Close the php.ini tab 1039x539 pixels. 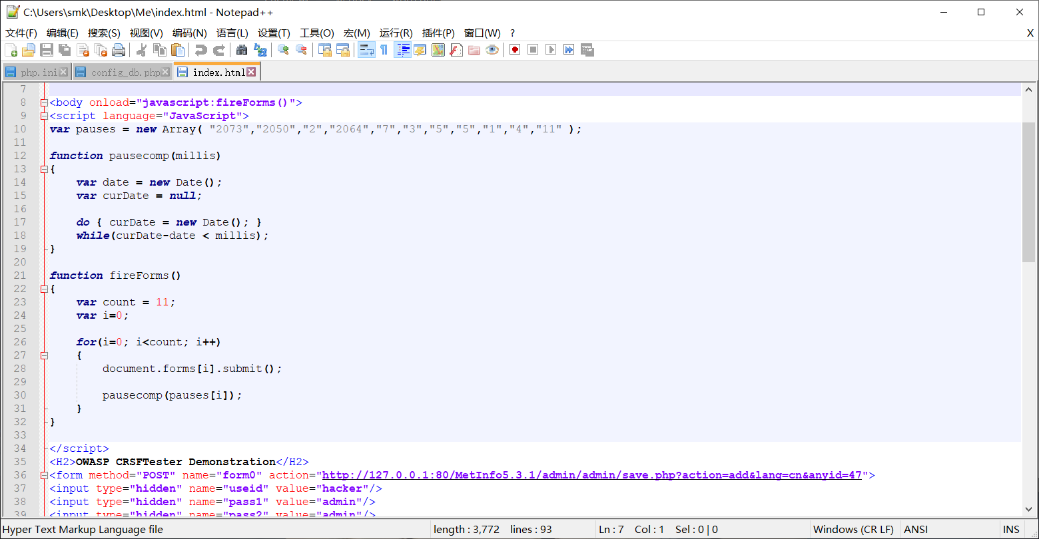[x=64, y=72]
